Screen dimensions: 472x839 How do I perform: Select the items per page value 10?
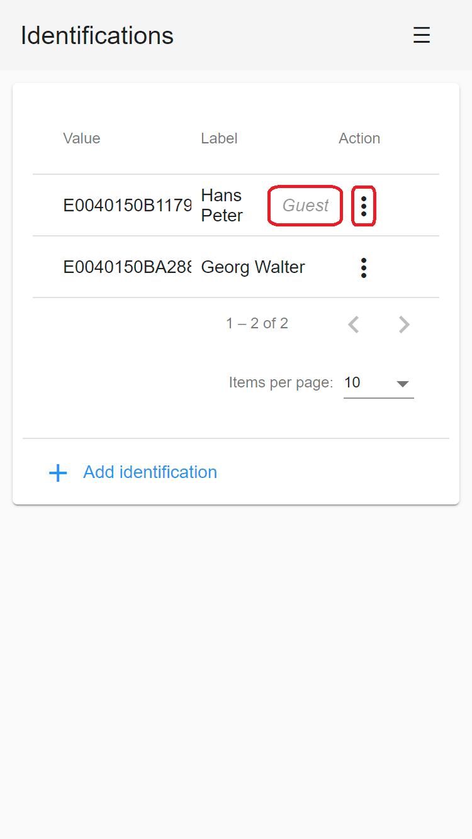352,382
